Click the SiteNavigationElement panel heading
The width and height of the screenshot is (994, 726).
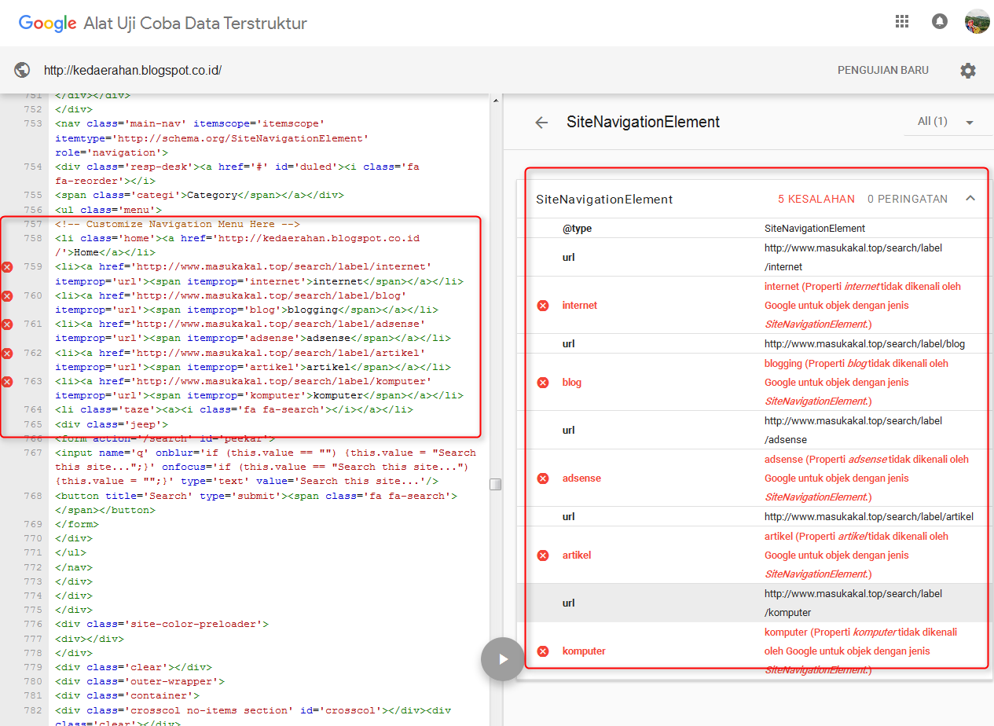click(x=643, y=123)
